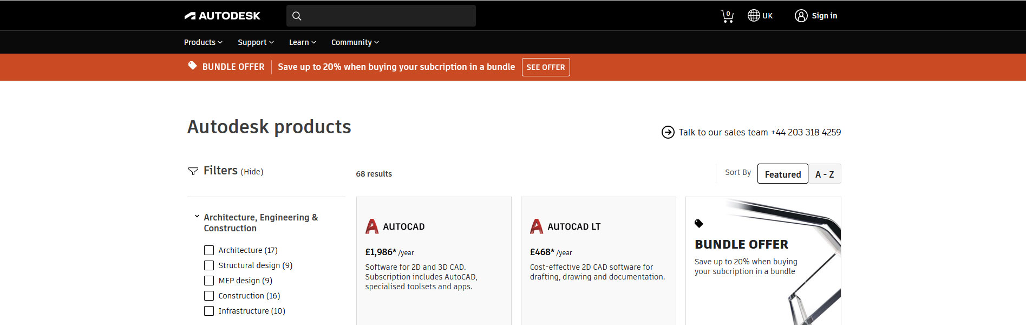
Task: Click the tag icon on Bundle Offer card
Action: click(699, 224)
